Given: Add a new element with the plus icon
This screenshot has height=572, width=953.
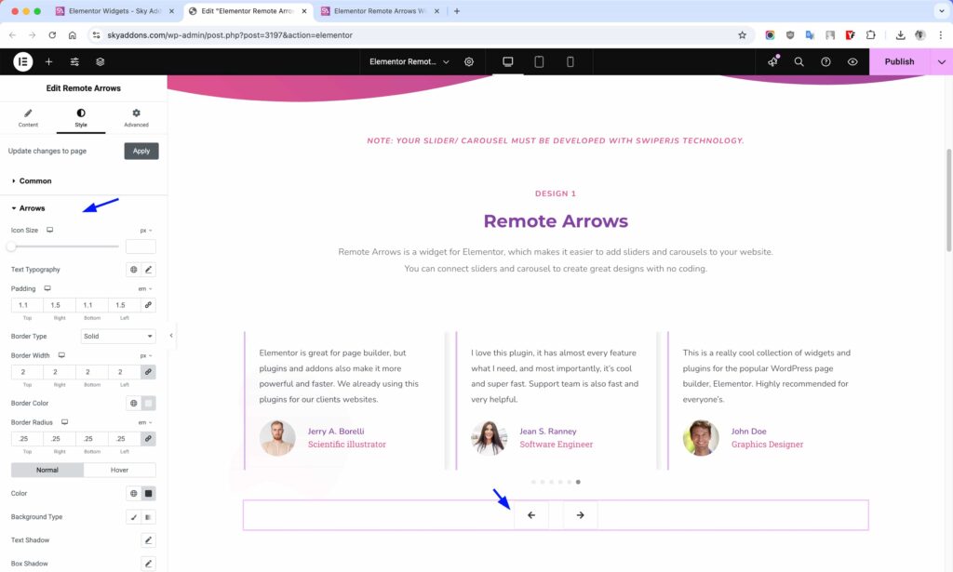Looking at the screenshot, I should point(48,61).
